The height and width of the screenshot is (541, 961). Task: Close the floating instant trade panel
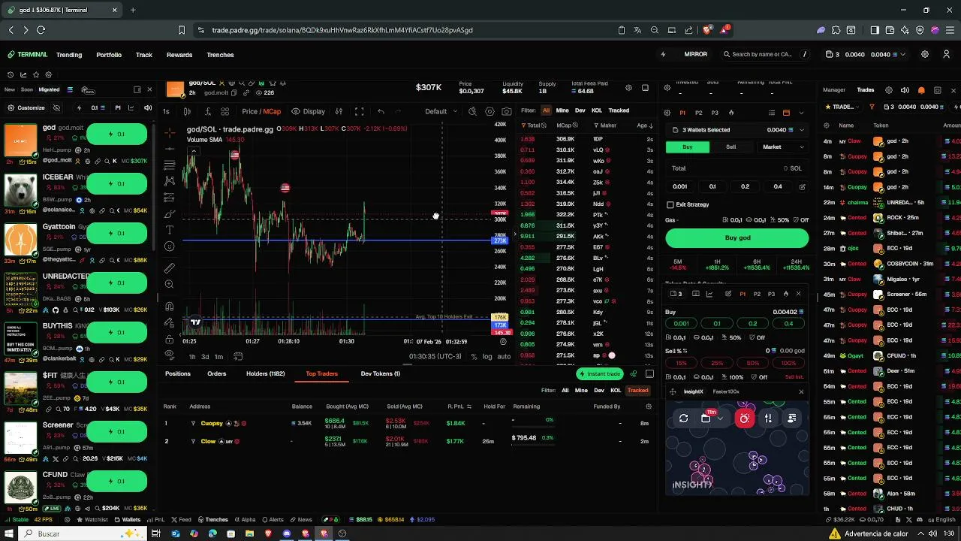(x=798, y=294)
